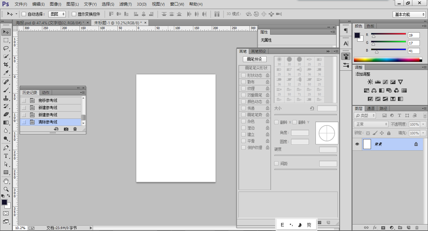The width and height of the screenshot is (428, 231).
Task: Open the 图像(I) menu
Action: pos(56,4)
